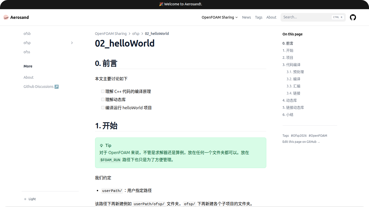Click the party popper icon in the welcome banner

pyautogui.click(x=161, y=4)
